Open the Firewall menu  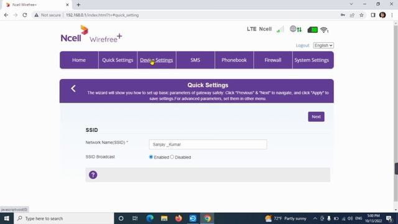click(273, 60)
